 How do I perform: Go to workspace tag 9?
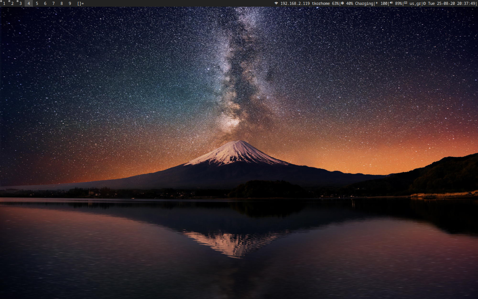[x=70, y=3]
